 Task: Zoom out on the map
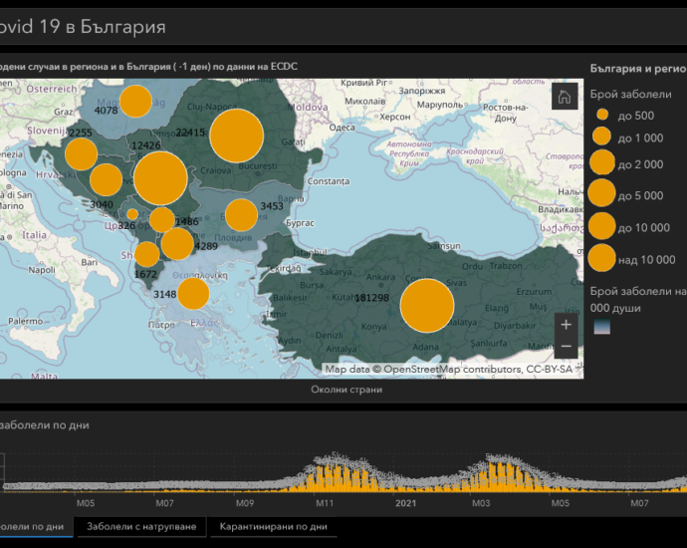[x=567, y=347]
